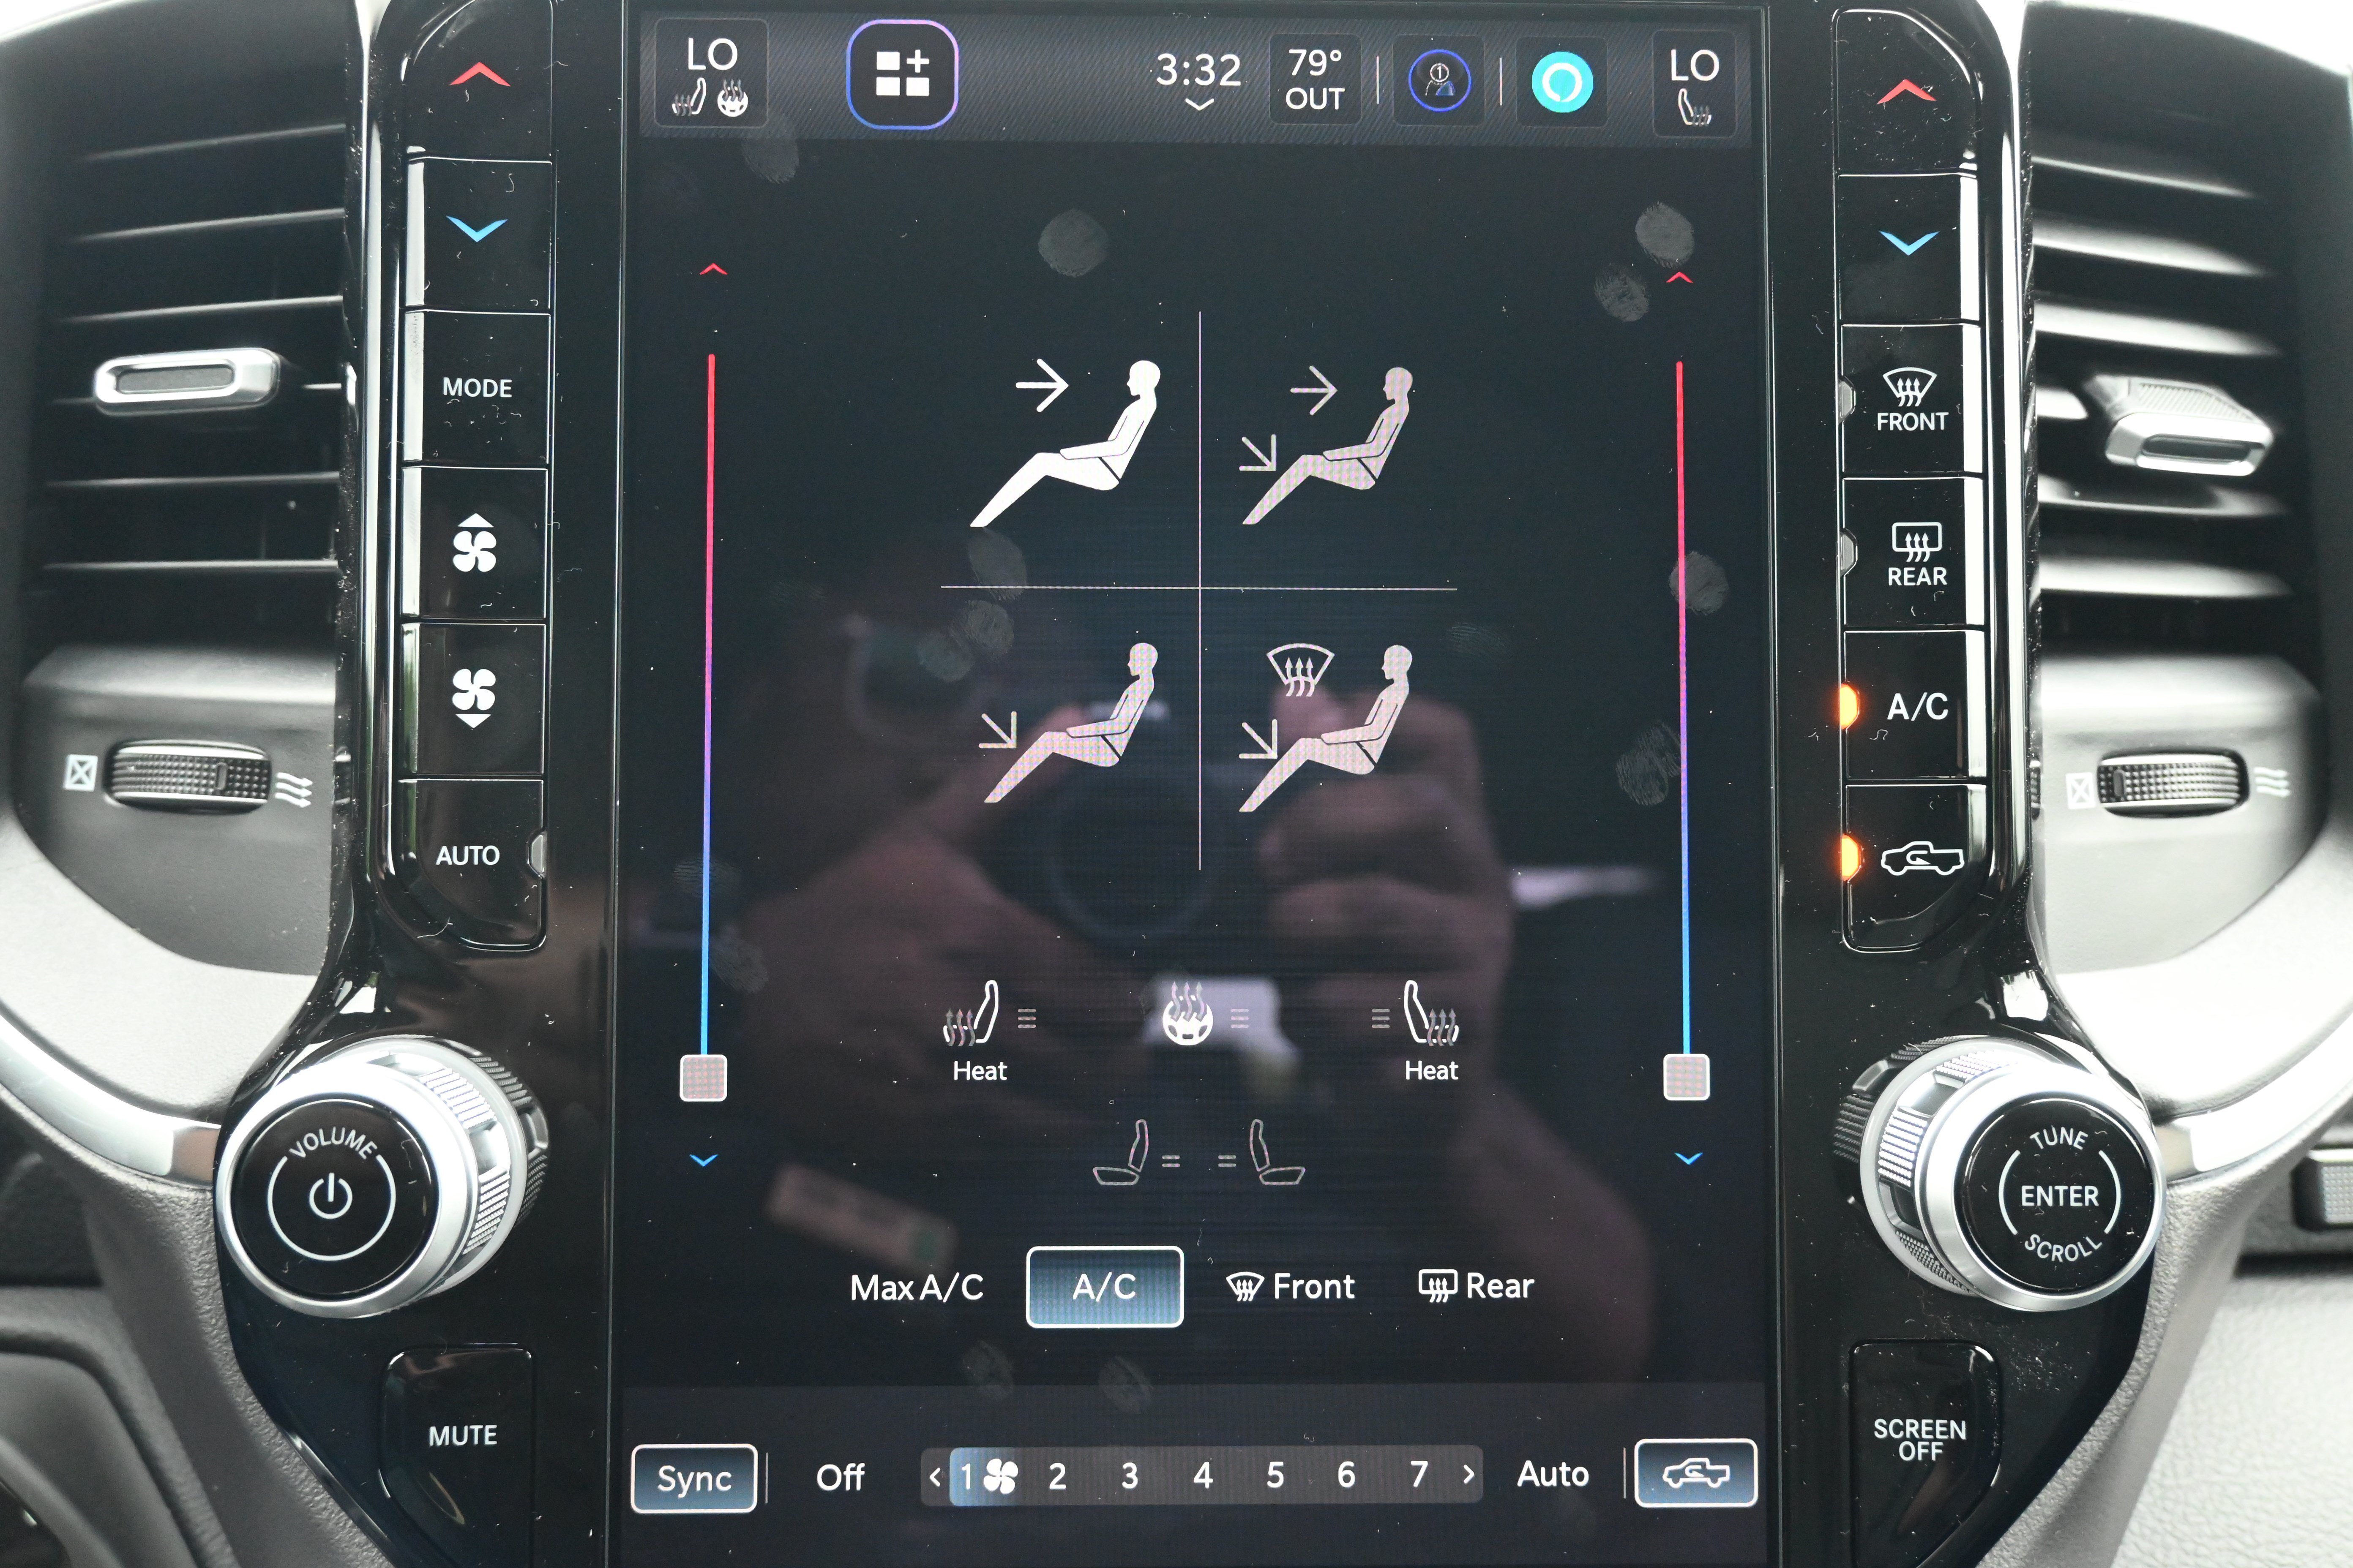Open driver seat and wheel heat status LO
The width and height of the screenshot is (2353, 1568).
click(711, 74)
